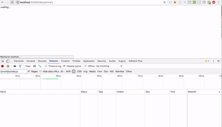The image size is (222, 127).
Task: Open the Timeline tab
Action: coord(65,61)
